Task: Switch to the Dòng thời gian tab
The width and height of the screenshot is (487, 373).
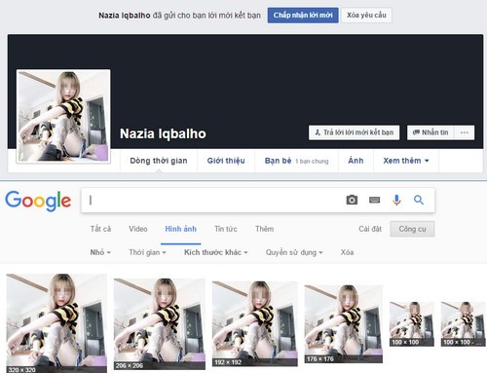Action: click(x=159, y=161)
